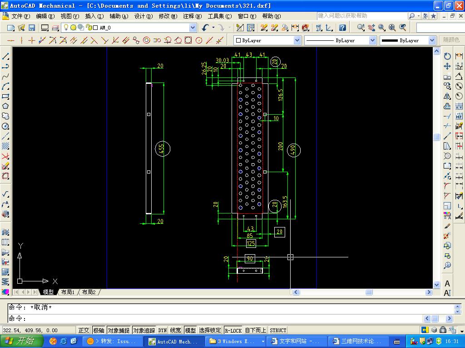Open the 插入(I) menu
Viewport: 465px width, 348px height.
point(94,16)
